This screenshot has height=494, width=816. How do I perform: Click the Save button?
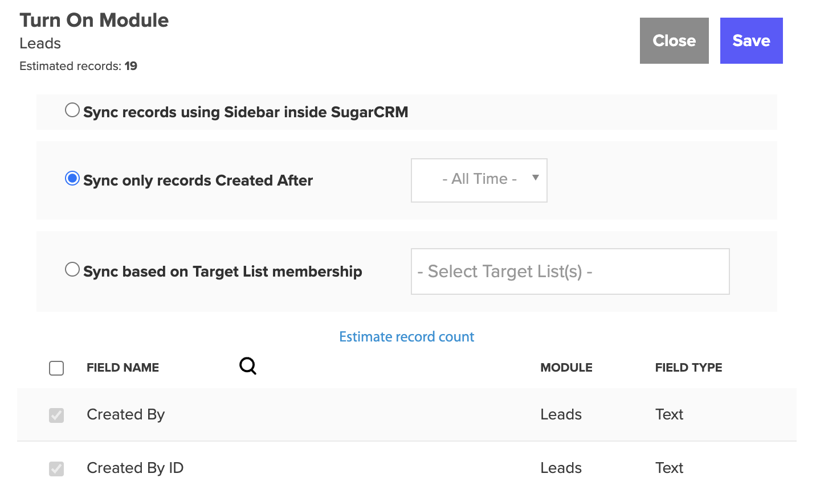(x=752, y=40)
